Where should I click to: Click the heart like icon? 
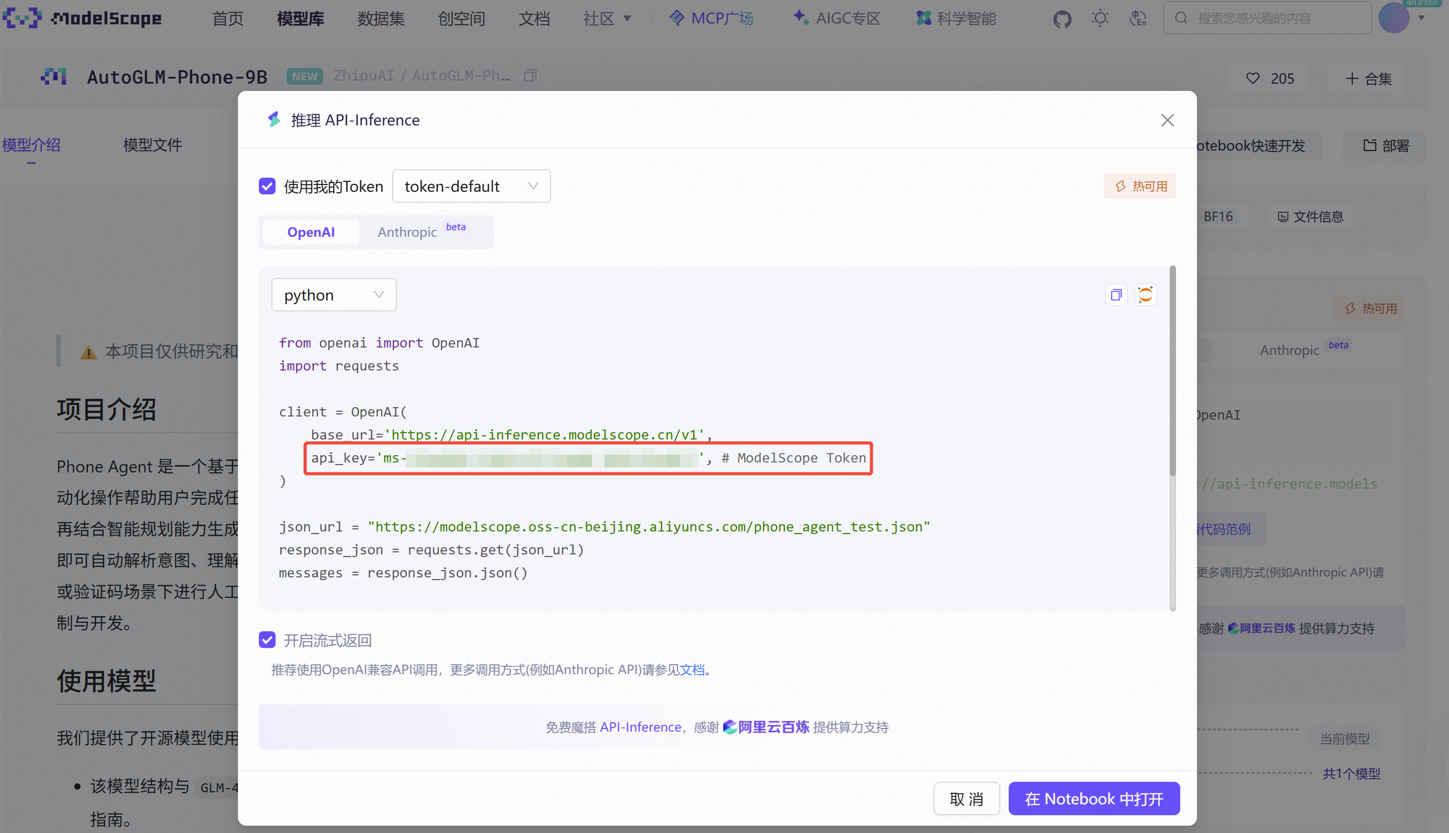tap(1252, 78)
